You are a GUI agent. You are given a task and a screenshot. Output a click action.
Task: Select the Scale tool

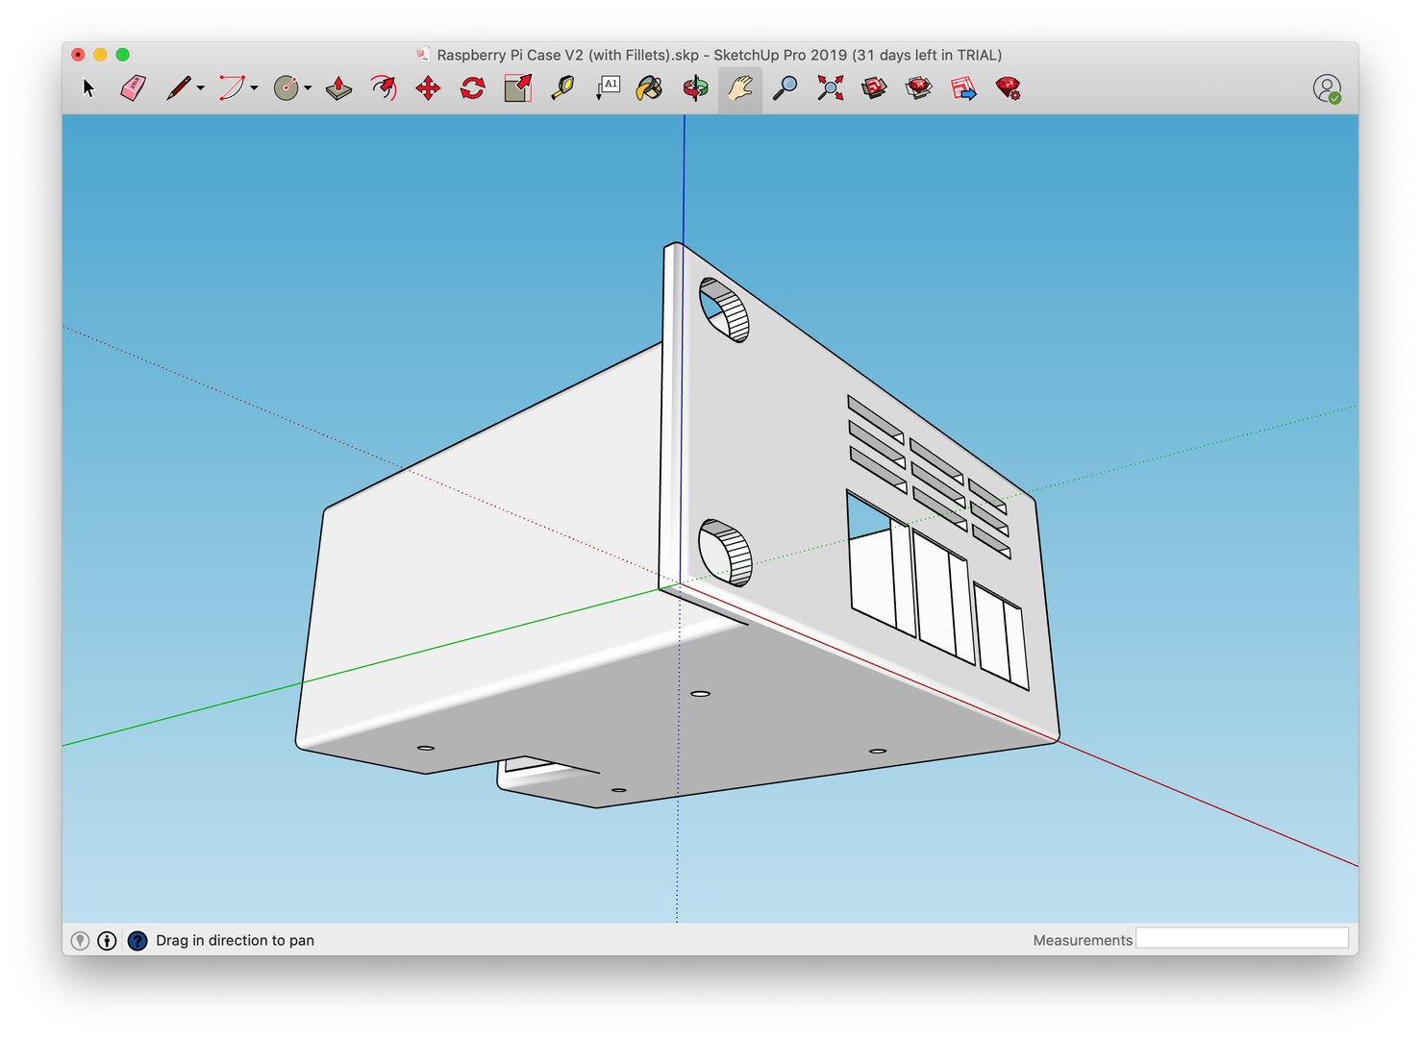click(x=518, y=88)
